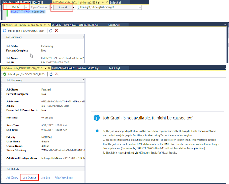Open Script.hql tab in Initializing job panel
Image resolution: width=229 pixels, height=184 pixels.
[x=114, y=25]
